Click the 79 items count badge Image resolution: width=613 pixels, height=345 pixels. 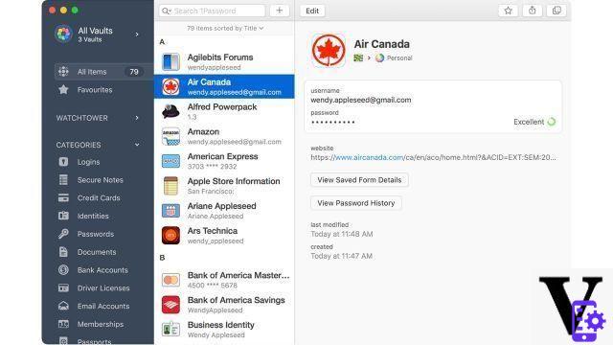click(x=134, y=72)
